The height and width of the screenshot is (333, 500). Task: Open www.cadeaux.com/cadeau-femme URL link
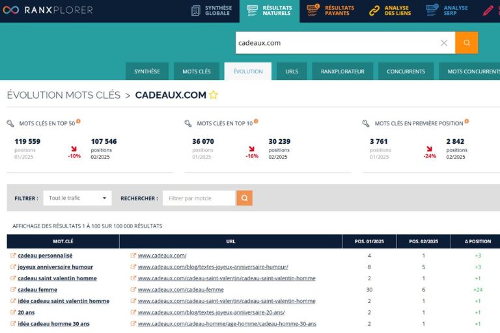click(181, 289)
